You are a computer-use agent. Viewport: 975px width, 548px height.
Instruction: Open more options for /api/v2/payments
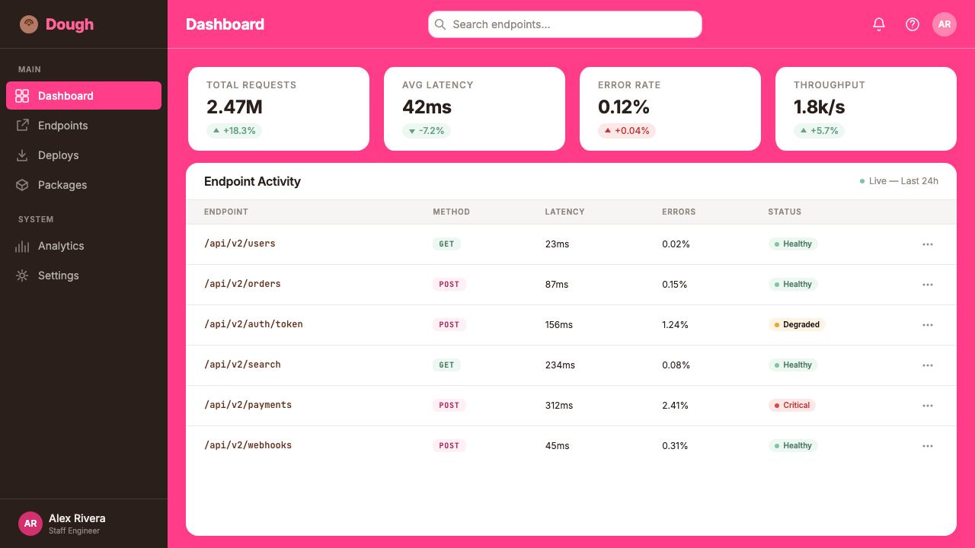point(928,406)
